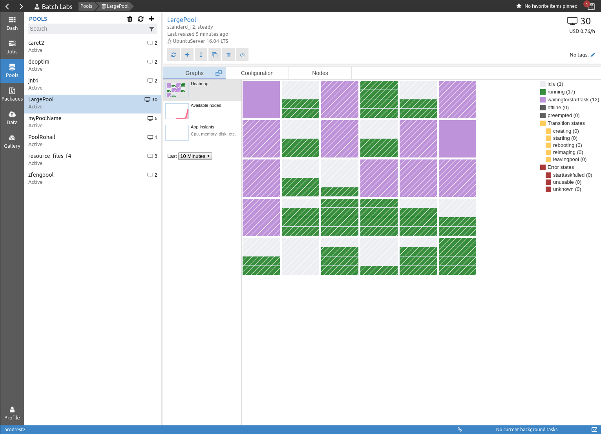Select the Available nodes graph thumbnail
Screen dimensions: 601x434
(177, 111)
